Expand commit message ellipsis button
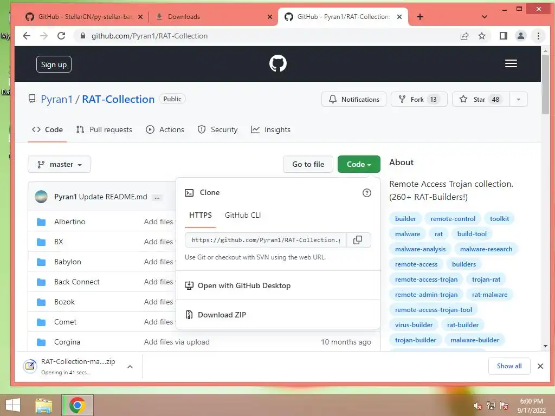555x416 pixels. click(157, 197)
